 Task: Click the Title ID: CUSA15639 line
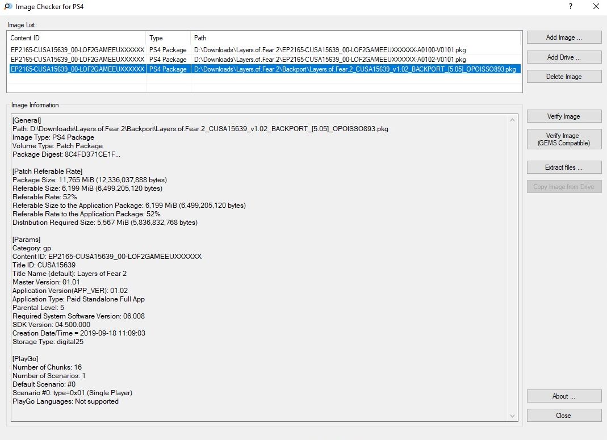[x=44, y=265]
